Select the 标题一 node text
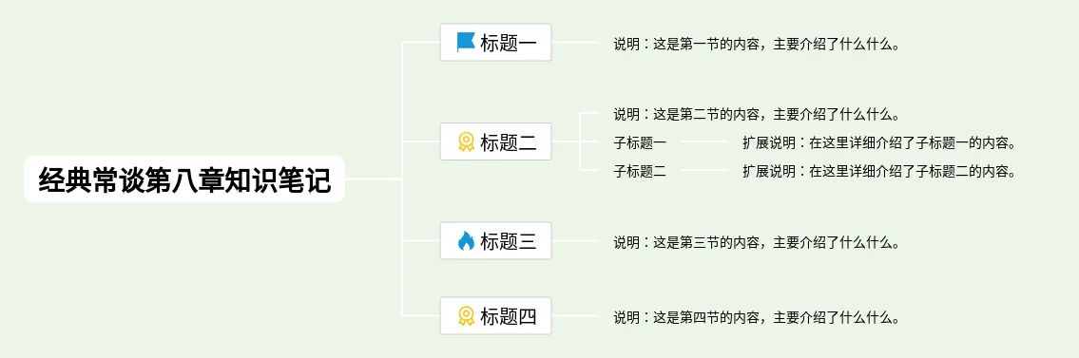1079x358 pixels. click(508, 43)
